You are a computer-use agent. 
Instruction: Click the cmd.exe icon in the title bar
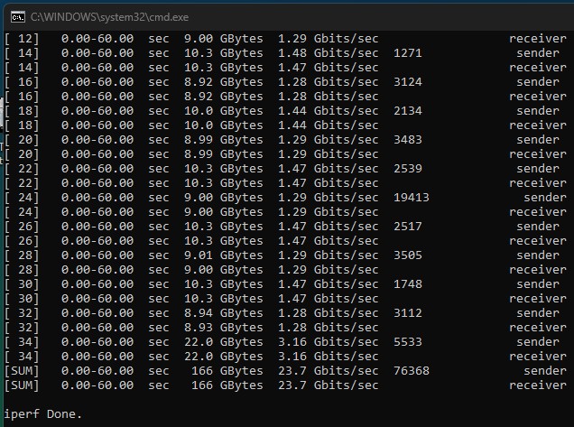(17, 17)
